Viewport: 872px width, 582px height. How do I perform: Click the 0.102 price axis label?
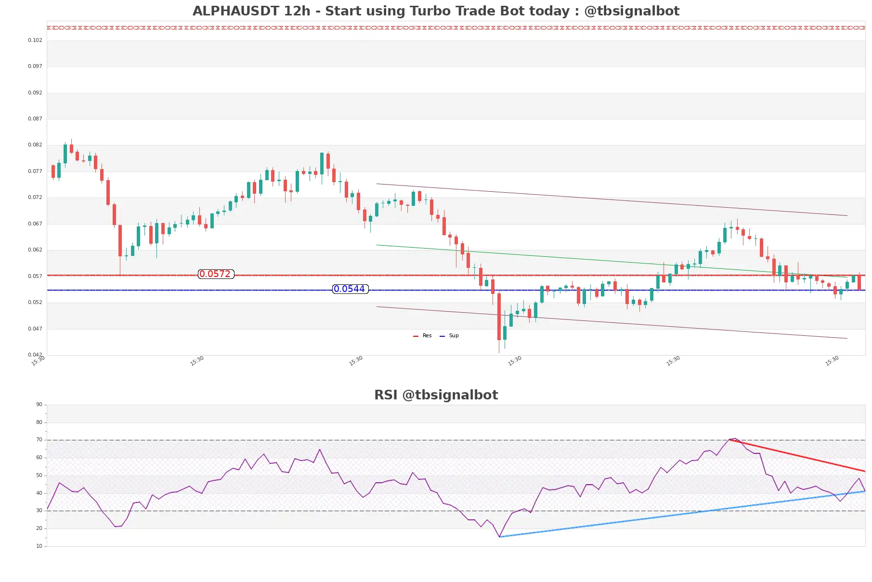35,40
